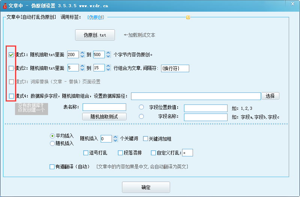The height and width of the screenshot is (197, 300).
Task: Enable the 模式2 checkbox
Action: point(11,68)
